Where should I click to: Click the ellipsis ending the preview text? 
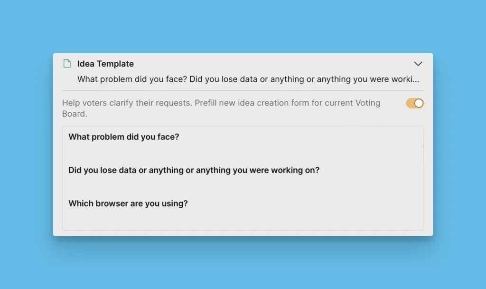(x=416, y=80)
